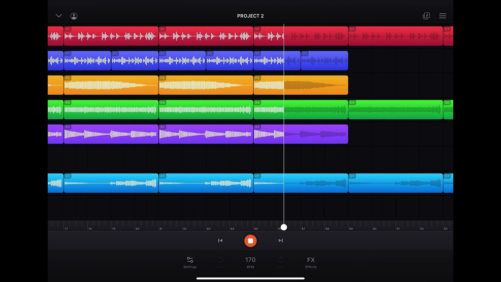Jump to bar 78 on the ruler
The height and width of the screenshot is (282, 501).
[90, 229]
